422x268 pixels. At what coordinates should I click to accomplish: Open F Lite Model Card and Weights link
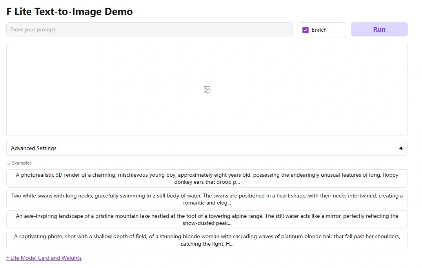tap(44, 258)
